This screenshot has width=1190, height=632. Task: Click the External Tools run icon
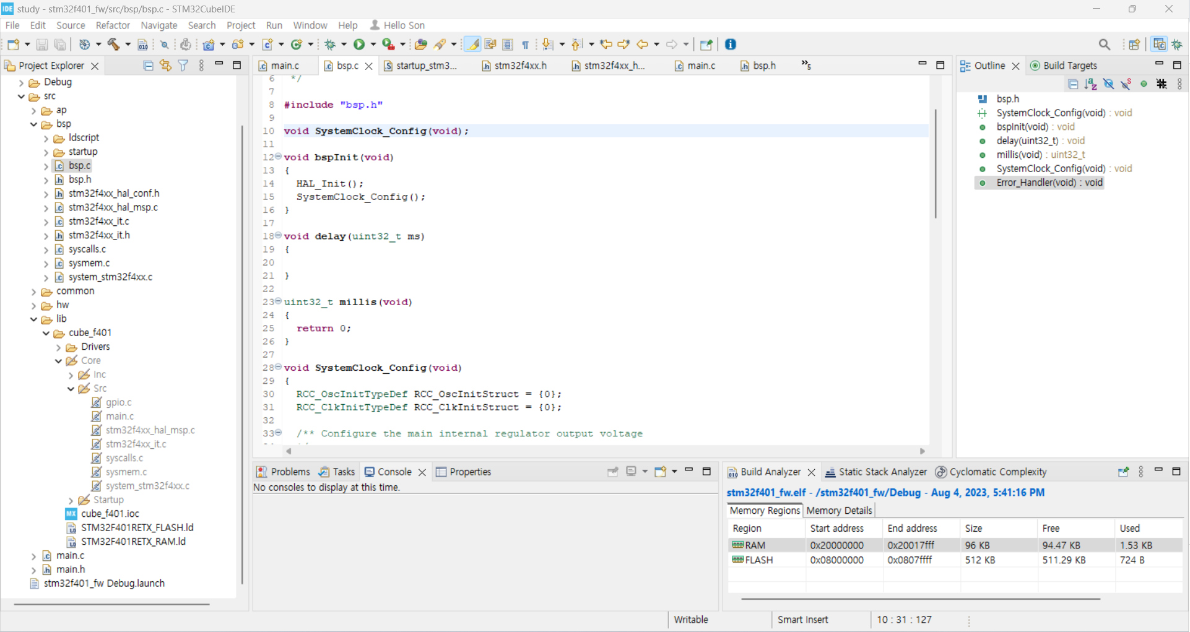[x=388, y=45]
